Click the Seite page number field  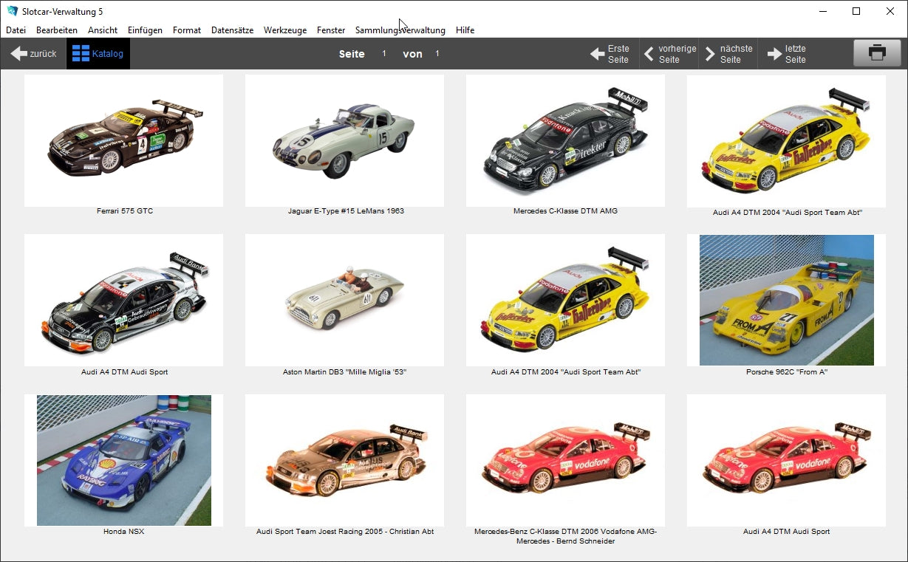pos(385,53)
